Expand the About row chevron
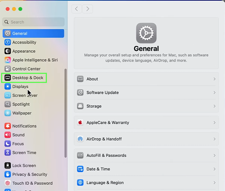225x191 pixels. point(214,79)
